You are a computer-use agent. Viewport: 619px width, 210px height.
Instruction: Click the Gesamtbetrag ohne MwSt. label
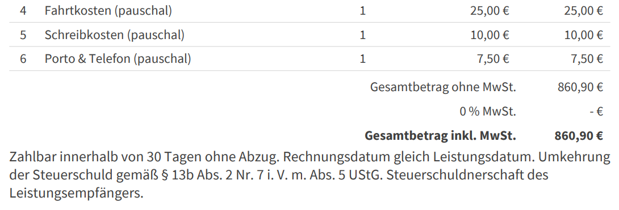coord(443,87)
